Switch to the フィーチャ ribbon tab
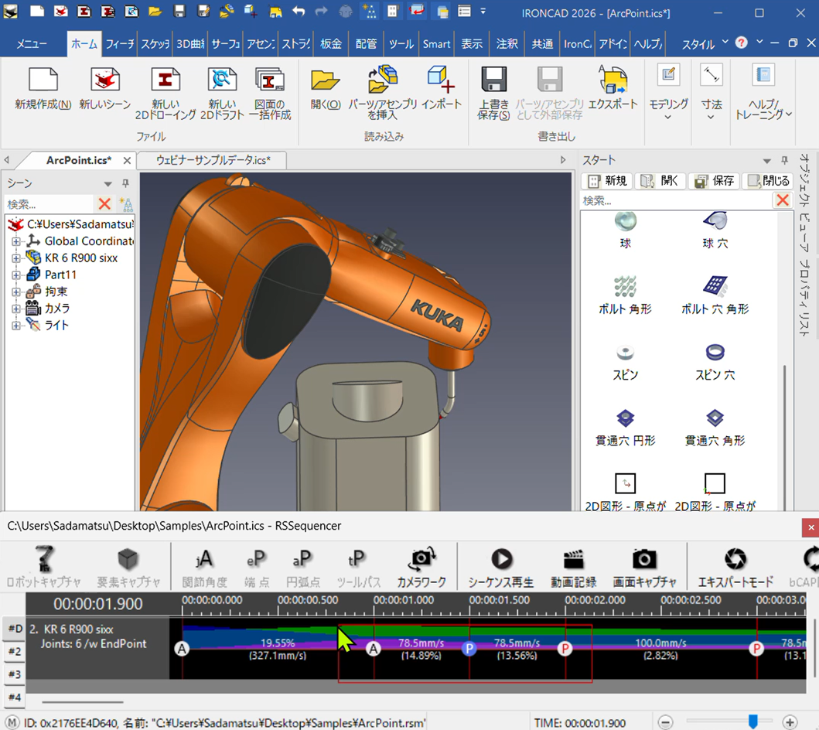The width and height of the screenshot is (819, 730). click(120, 44)
